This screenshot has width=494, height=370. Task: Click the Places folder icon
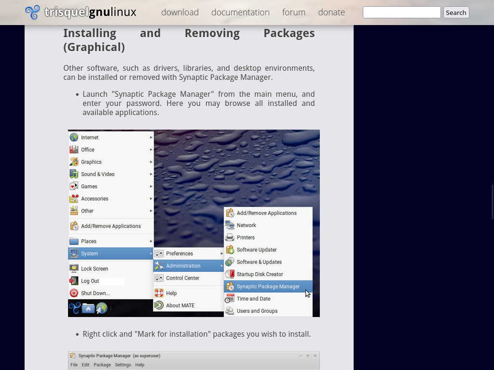click(x=74, y=241)
